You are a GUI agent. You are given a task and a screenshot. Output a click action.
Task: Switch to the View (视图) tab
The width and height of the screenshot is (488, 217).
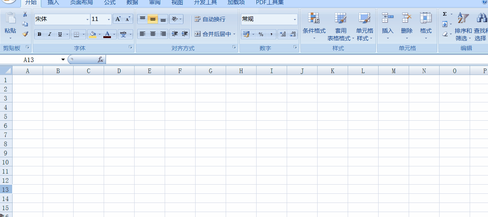click(177, 3)
